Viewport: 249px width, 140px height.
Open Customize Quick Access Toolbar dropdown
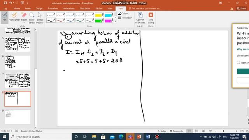(27, 3)
